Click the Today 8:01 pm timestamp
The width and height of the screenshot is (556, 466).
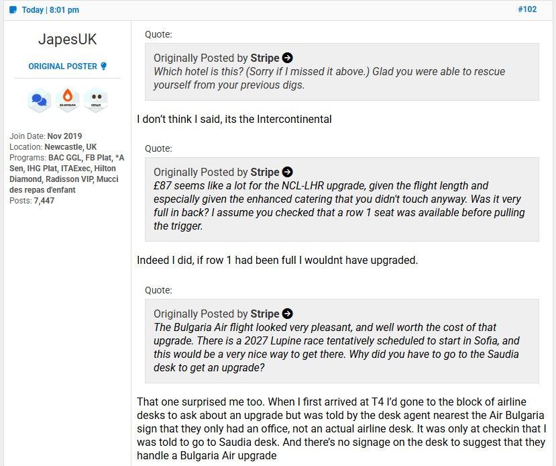tap(50, 10)
